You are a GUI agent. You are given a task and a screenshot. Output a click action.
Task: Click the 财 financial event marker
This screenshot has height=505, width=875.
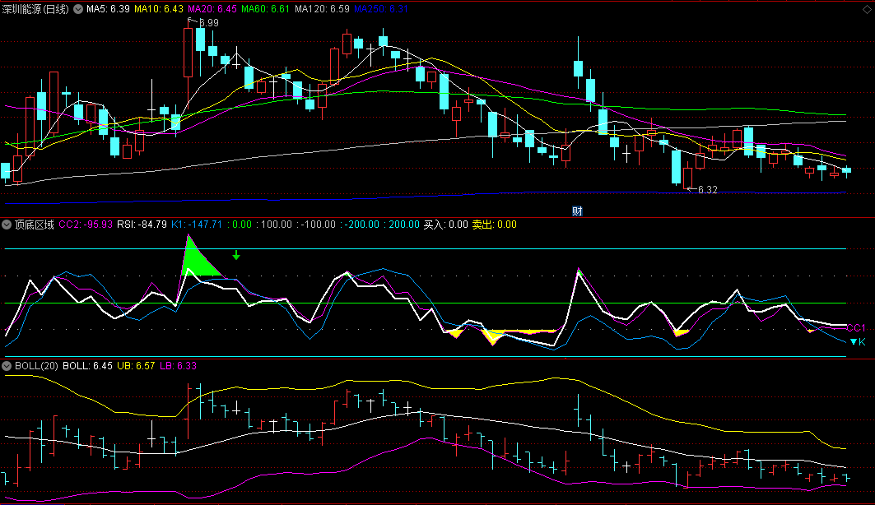coord(577,211)
